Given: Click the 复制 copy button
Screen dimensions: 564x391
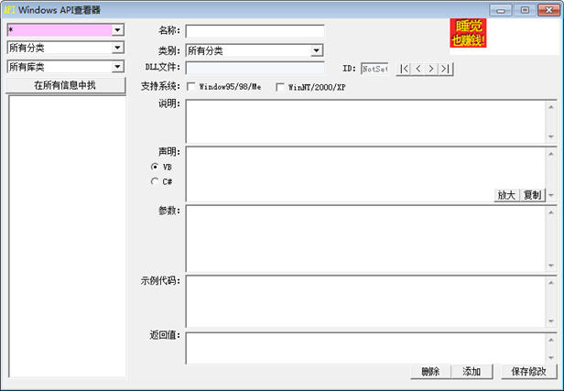Looking at the screenshot, I should pos(532,195).
